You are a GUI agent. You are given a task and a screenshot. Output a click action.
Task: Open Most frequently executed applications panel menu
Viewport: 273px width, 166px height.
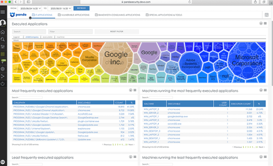135,90
